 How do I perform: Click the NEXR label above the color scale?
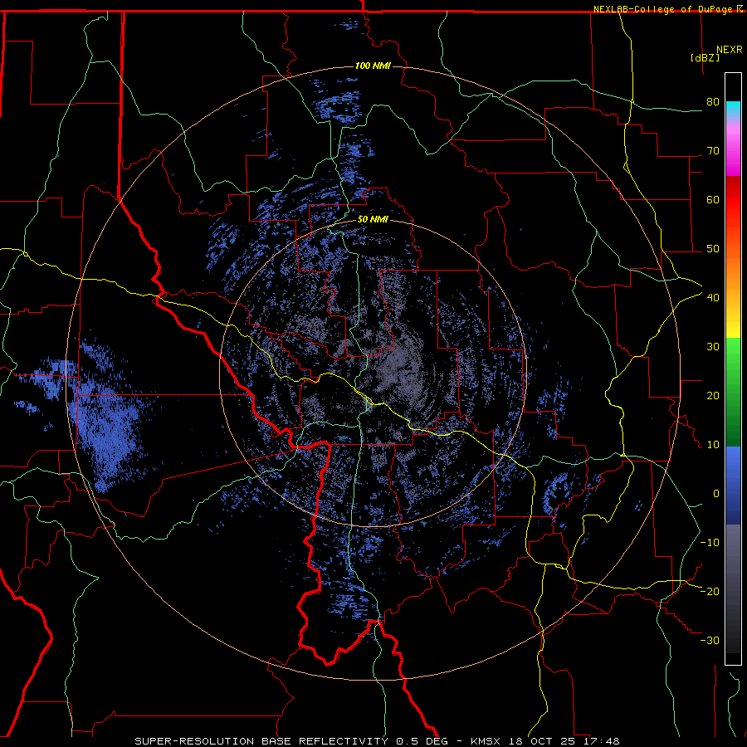pyautogui.click(x=730, y=50)
